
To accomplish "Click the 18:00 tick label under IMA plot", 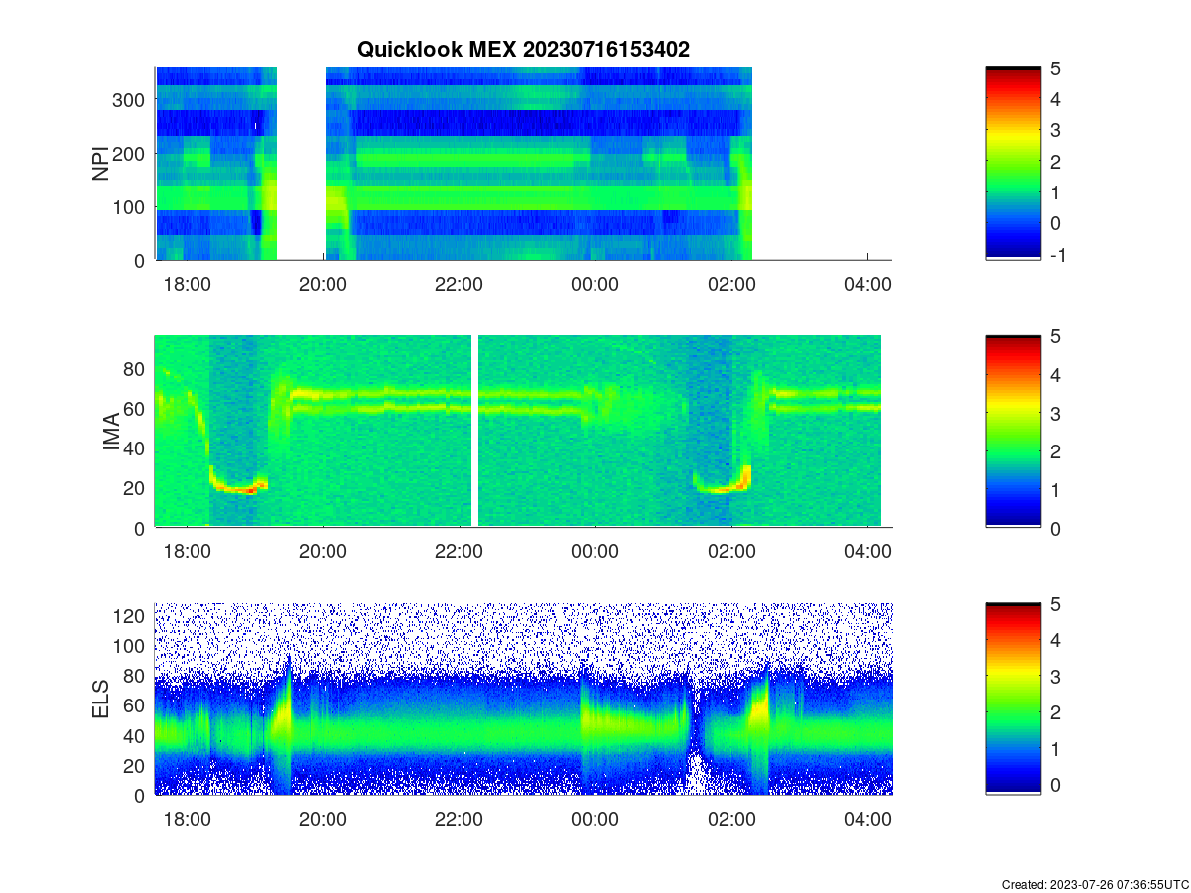I will pyautogui.click(x=187, y=552).
